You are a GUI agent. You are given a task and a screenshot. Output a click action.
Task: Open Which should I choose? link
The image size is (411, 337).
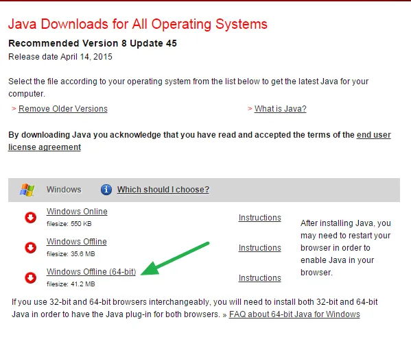tap(163, 190)
